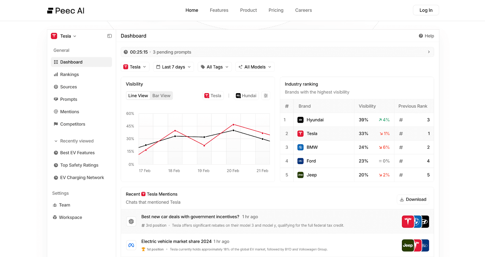Switch chart to Line View
The height and width of the screenshot is (257, 485).
[138, 96]
